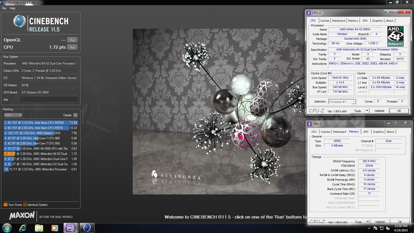Open About tab in upper CPU-Z window

[390, 21]
